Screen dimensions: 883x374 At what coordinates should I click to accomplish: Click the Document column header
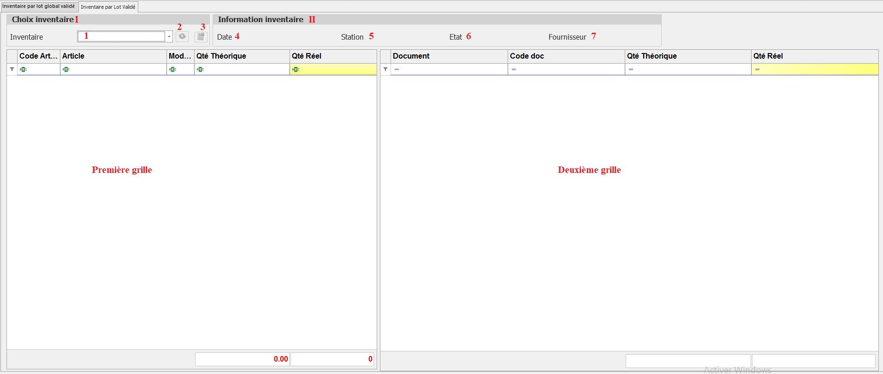click(449, 56)
